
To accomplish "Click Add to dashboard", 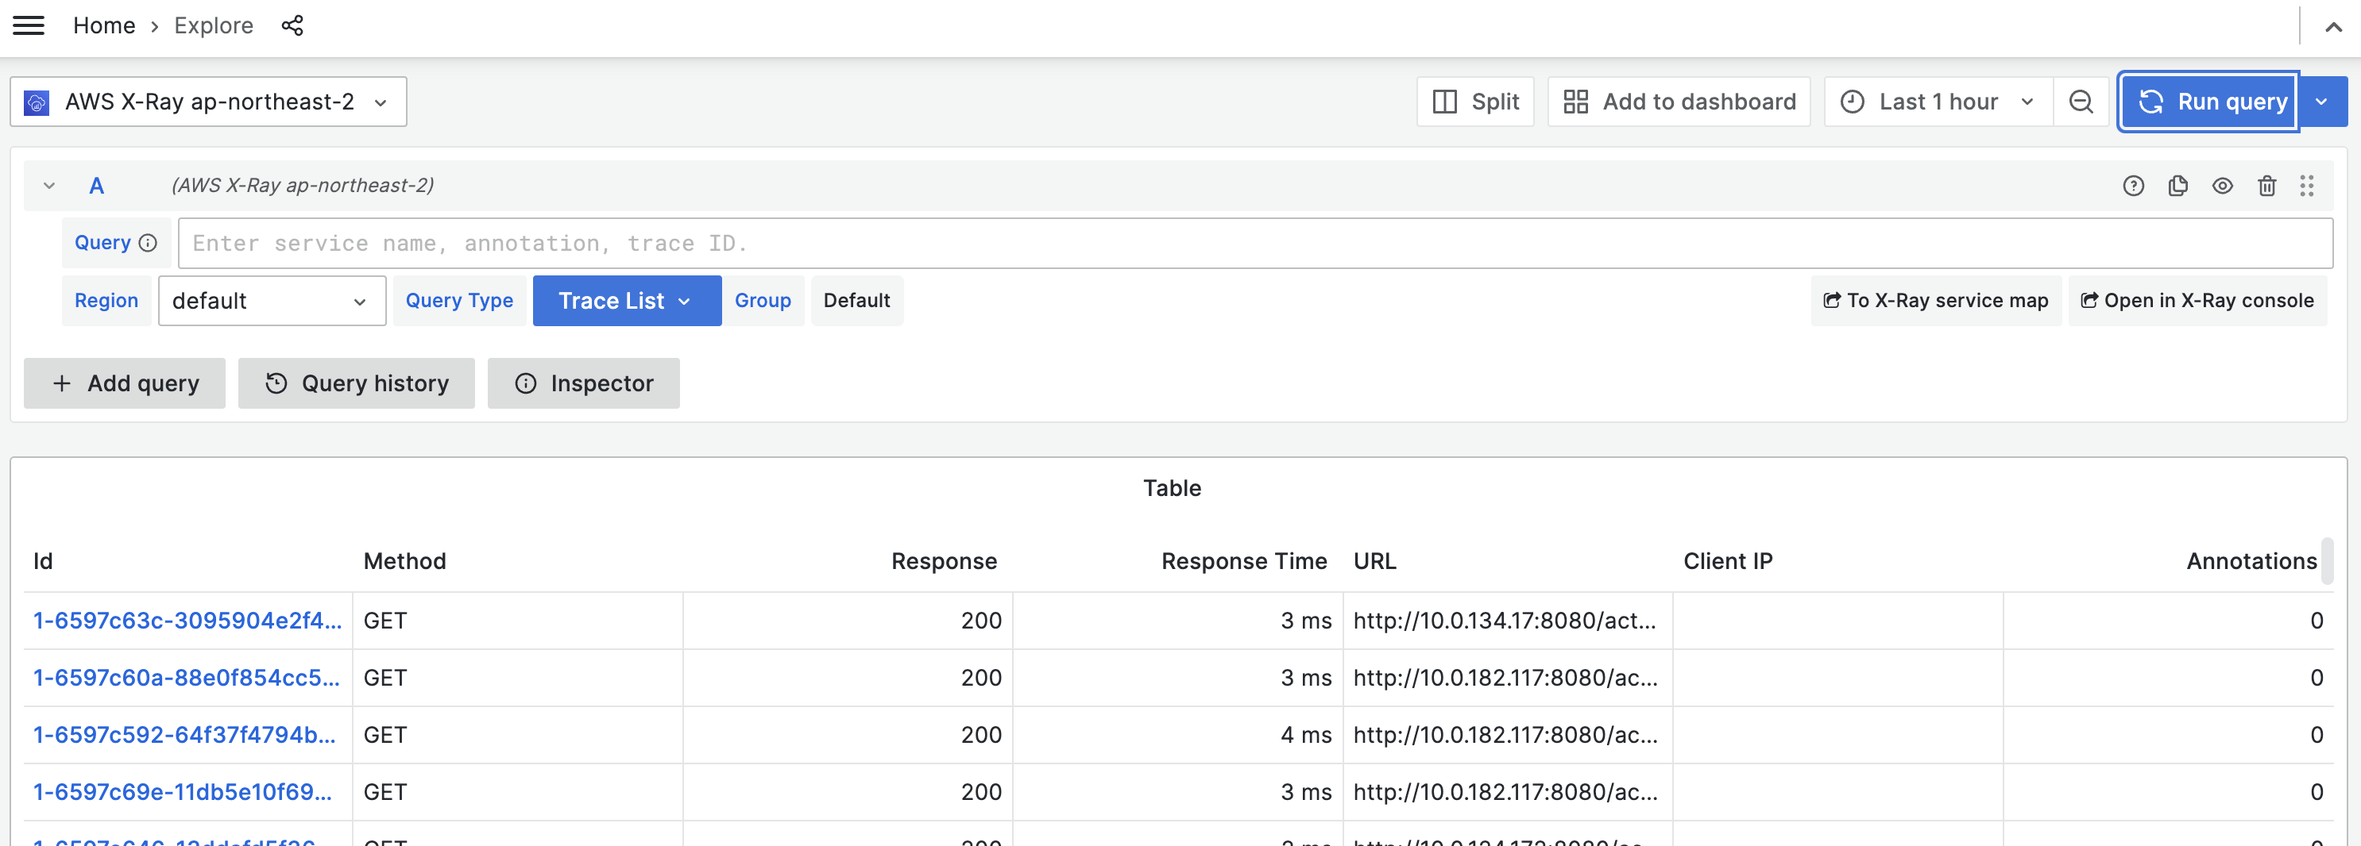I will pos(1678,102).
